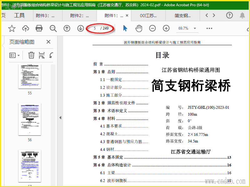The image size is (250, 187).
Task: Open notifications bell icon
Action: coord(242,15)
